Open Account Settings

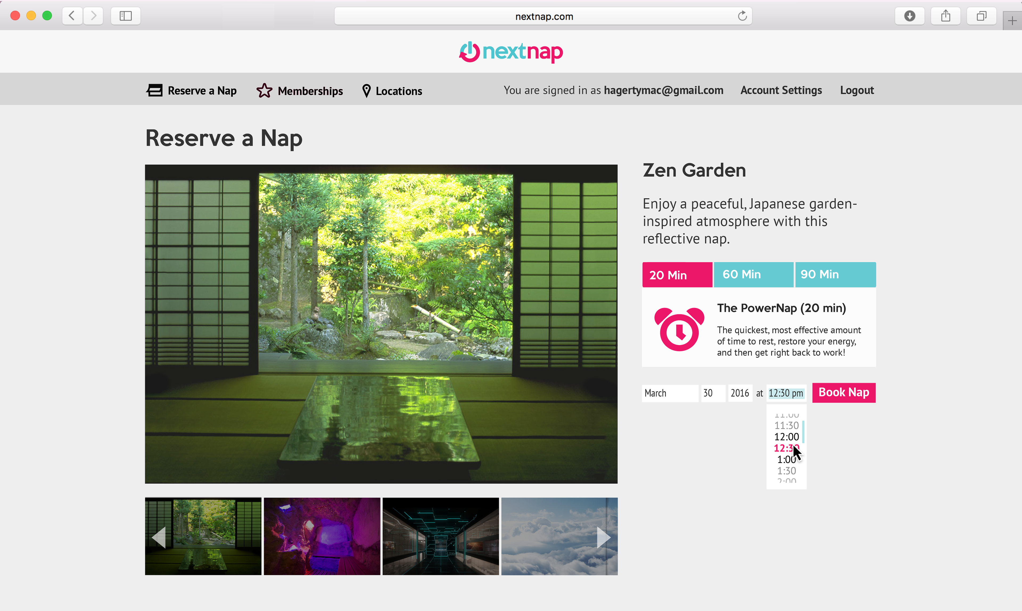[781, 90]
